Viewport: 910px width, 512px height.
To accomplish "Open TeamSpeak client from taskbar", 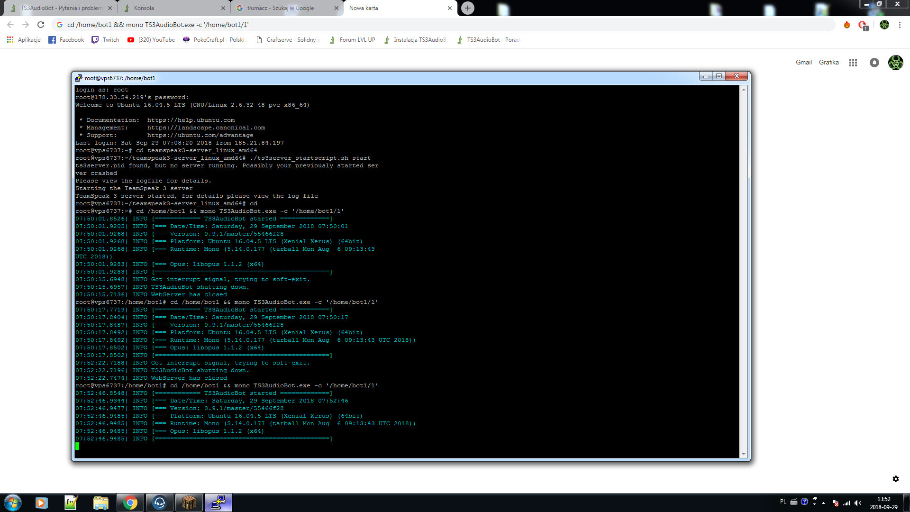I will click(x=160, y=503).
